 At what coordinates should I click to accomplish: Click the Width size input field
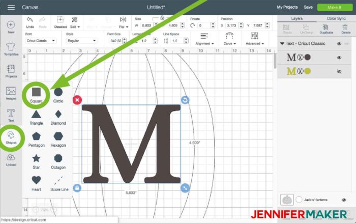pos(146,25)
